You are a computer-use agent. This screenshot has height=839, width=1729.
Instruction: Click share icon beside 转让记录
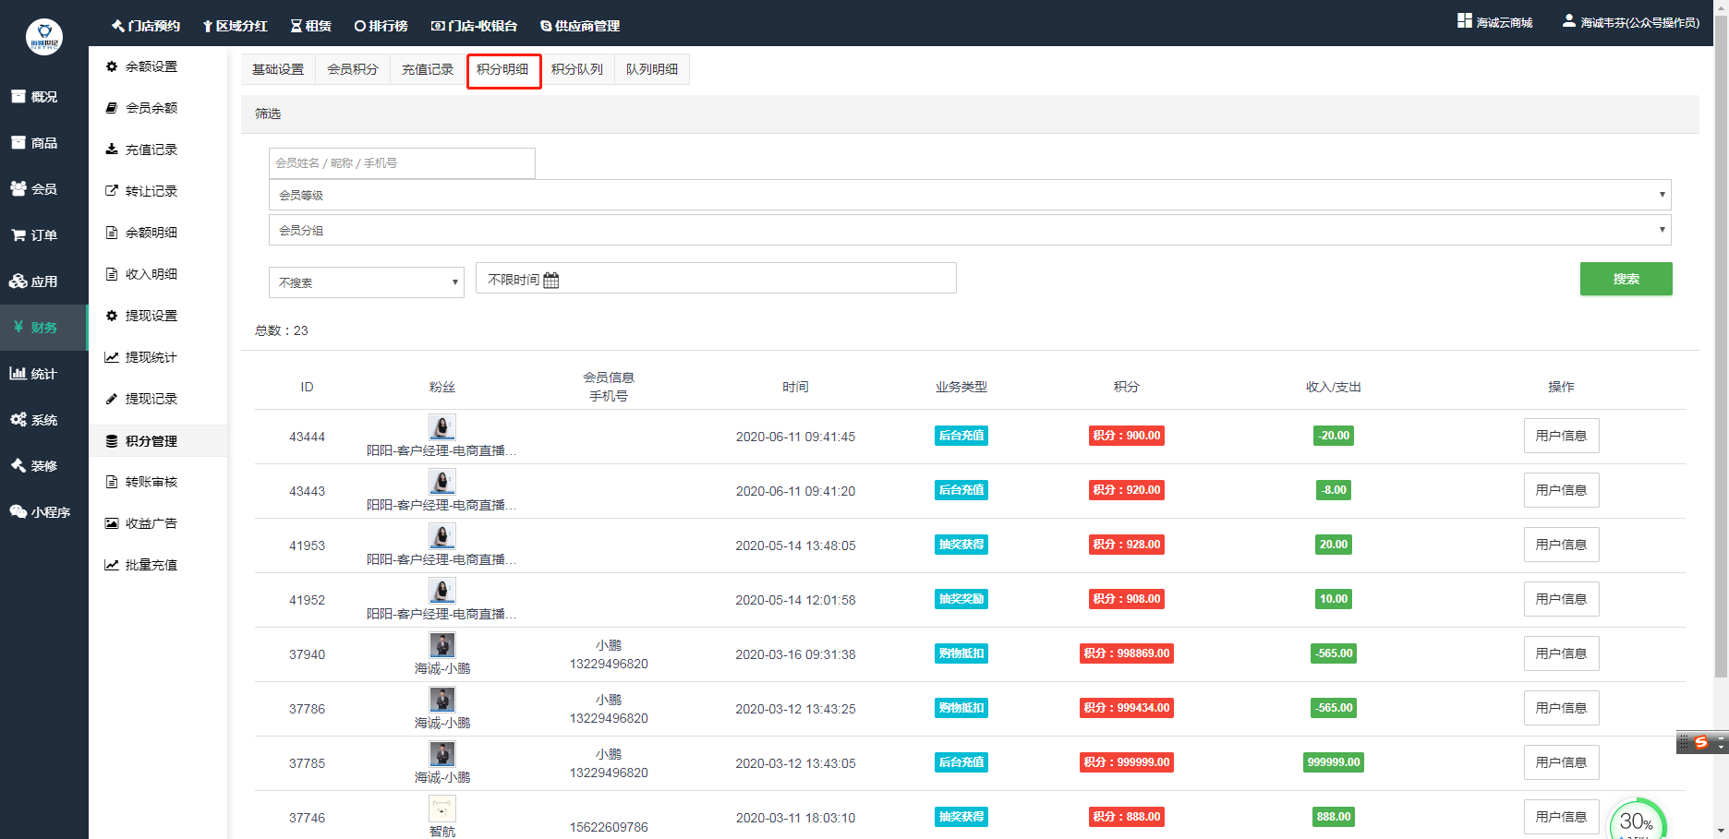(112, 191)
